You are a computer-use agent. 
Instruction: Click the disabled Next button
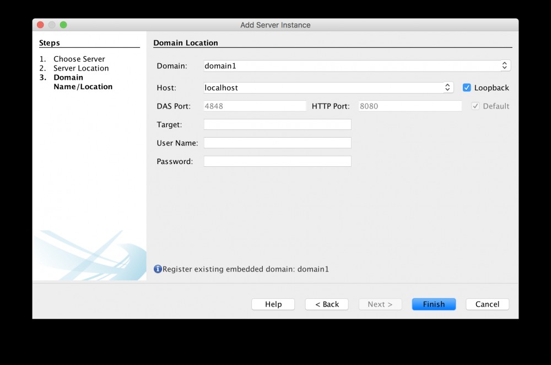coord(380,304)
